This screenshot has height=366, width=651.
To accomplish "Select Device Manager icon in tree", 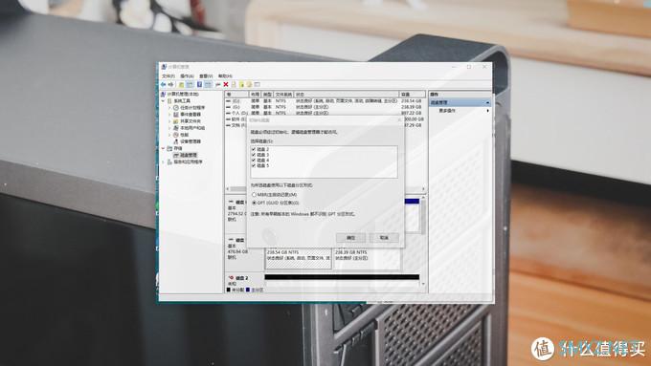I will pos(176,141).
